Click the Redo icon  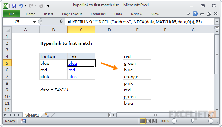point(31,6)
